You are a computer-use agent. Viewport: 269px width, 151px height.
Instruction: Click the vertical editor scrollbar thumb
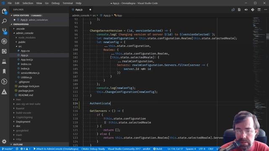coord(268,36)
